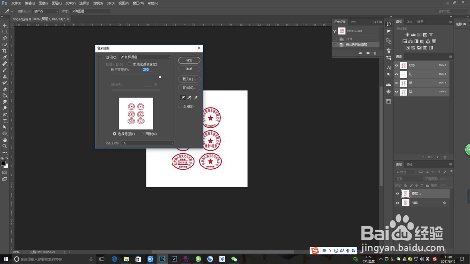Select the Paint Bucket tool
Screen dimensions: 470x264
pyautogui.click(x=5, y=95)
